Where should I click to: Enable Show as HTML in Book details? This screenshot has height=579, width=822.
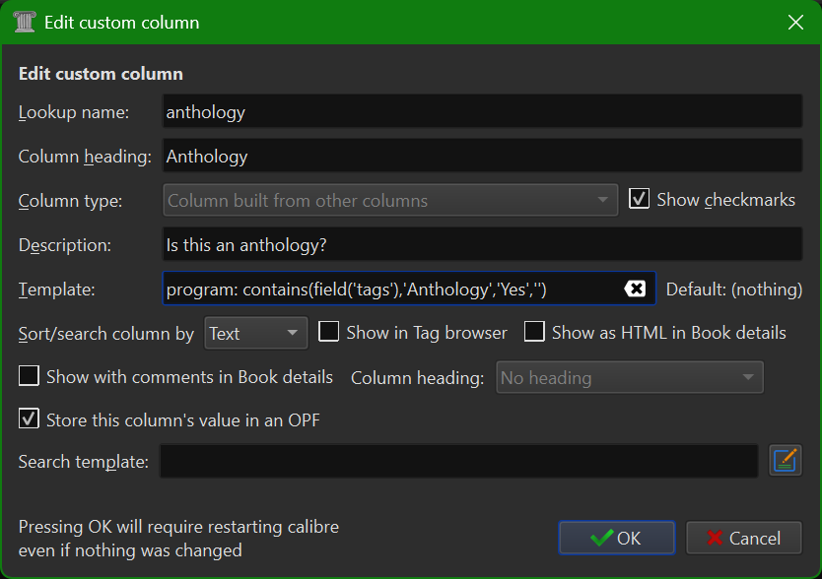coord(534,333)
